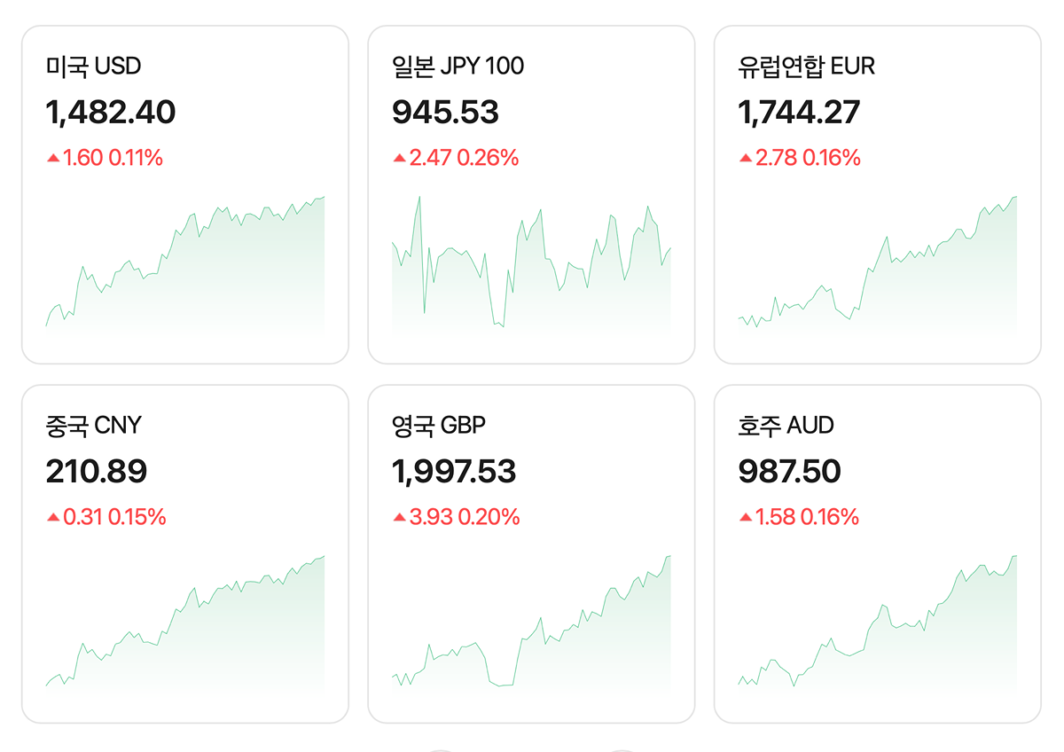Click the 1,482.40 USD rate value
Viewport: 1064px width, 752px height.
tap(111, 113)
